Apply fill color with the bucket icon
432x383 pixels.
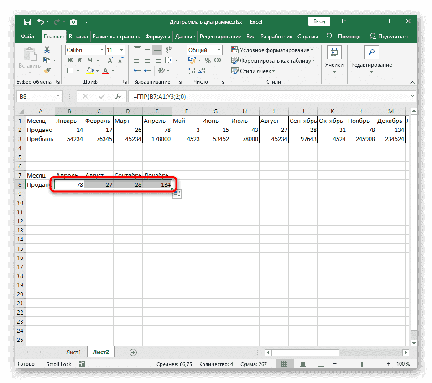[89, 70]
